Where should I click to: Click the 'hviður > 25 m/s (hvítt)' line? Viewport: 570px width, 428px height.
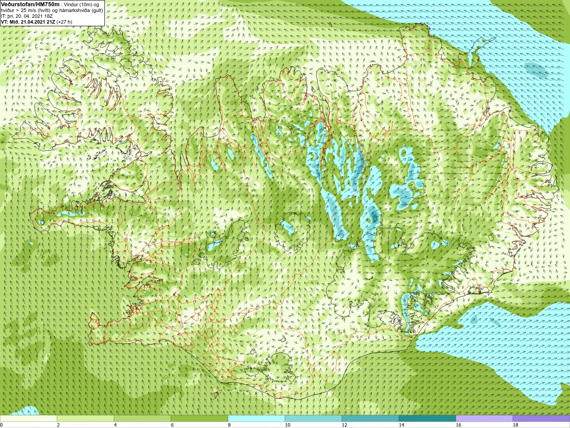[x=27, y=10]
